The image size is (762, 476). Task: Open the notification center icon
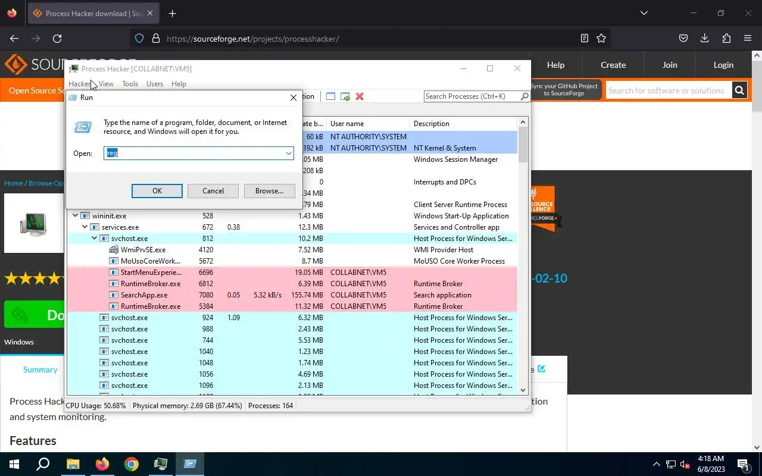point(743,464)
